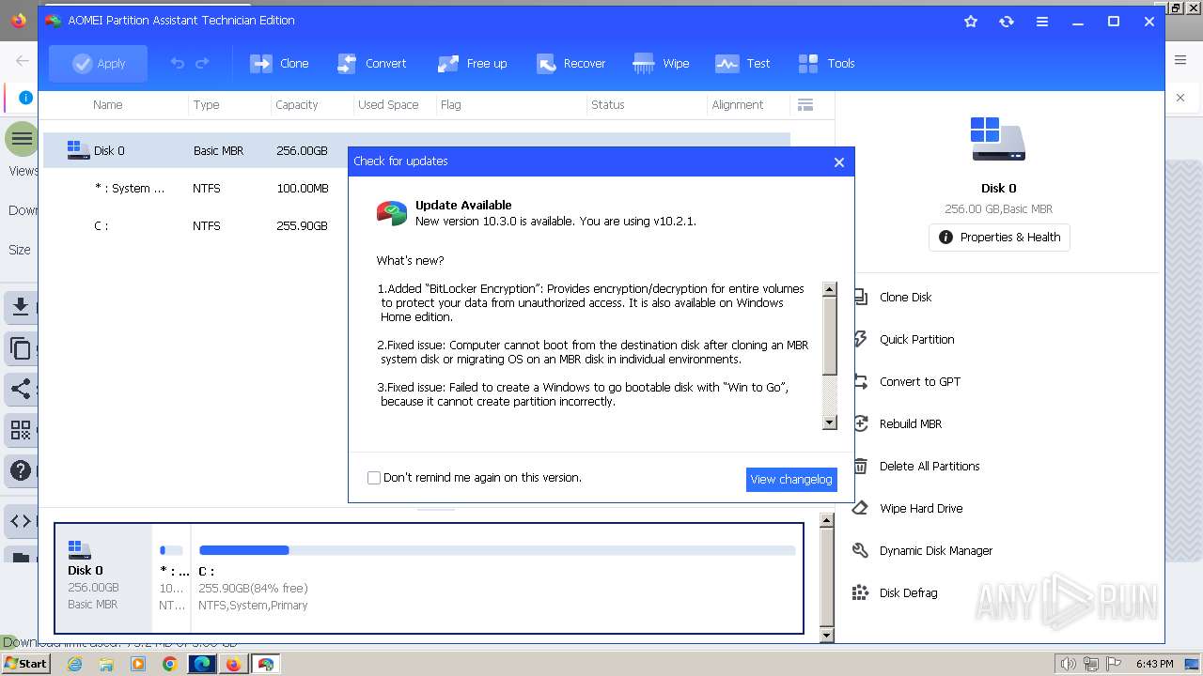Select the small system partition block in disk map
This screenshot has height=676, width=1203.
click(171, 577)
